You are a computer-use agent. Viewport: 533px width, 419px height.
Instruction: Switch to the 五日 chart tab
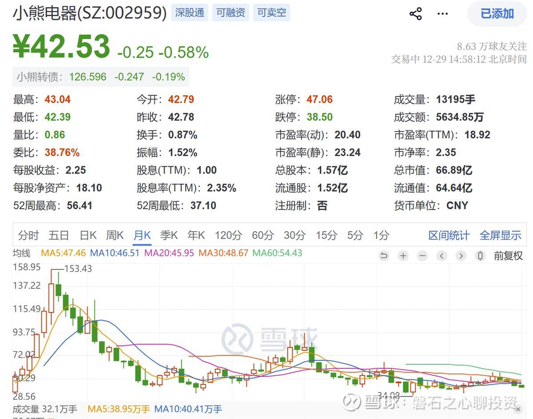tap(59, 235)
